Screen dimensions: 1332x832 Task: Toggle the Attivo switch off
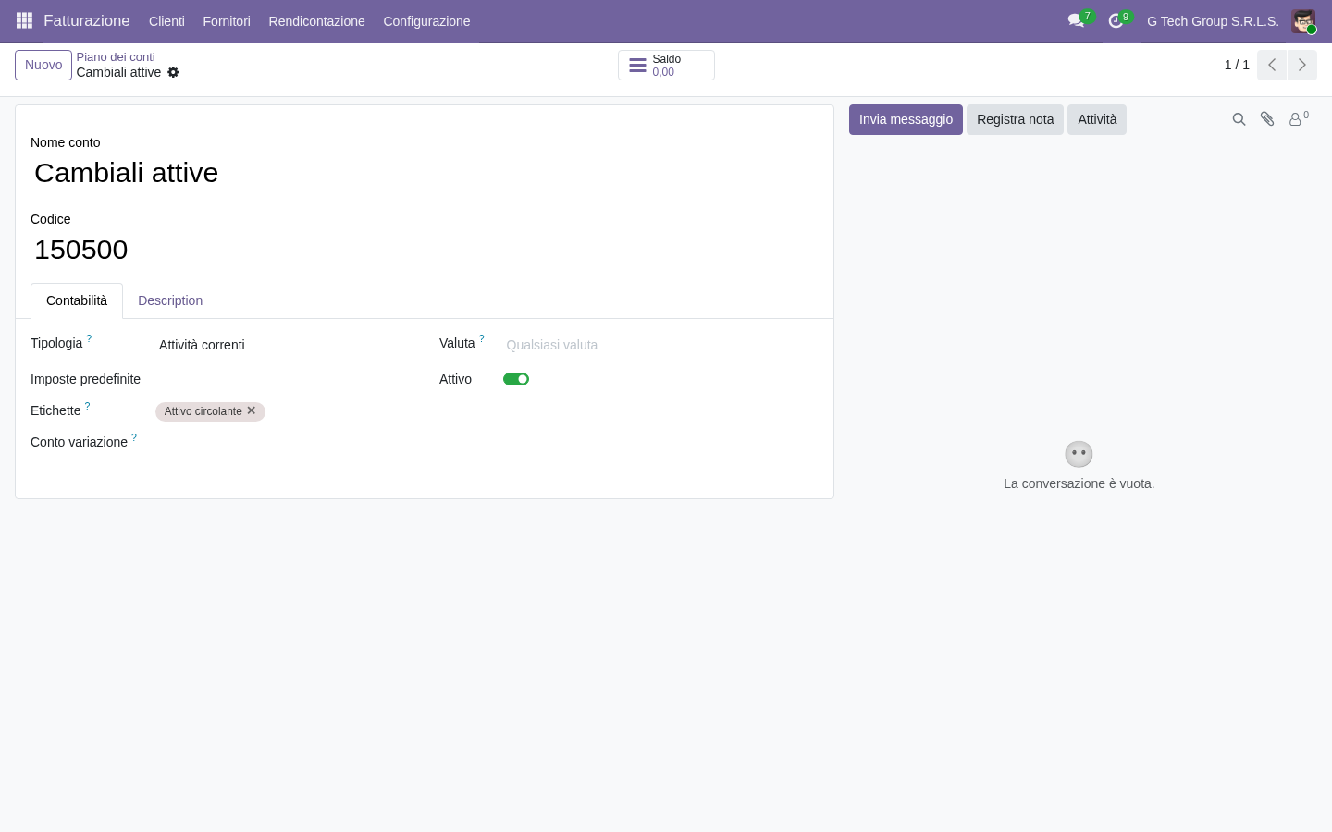point(516,379)
